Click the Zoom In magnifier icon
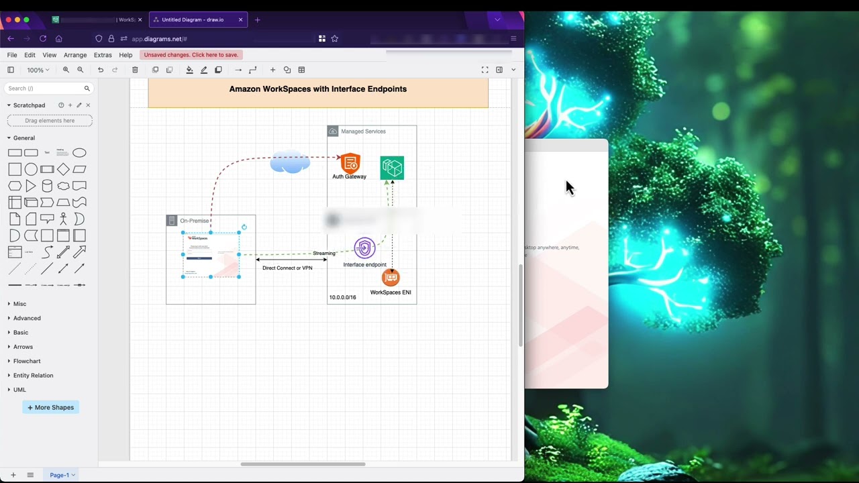This screenshot has height=483, width=859. pyautogui.click(x=66, y=70)
